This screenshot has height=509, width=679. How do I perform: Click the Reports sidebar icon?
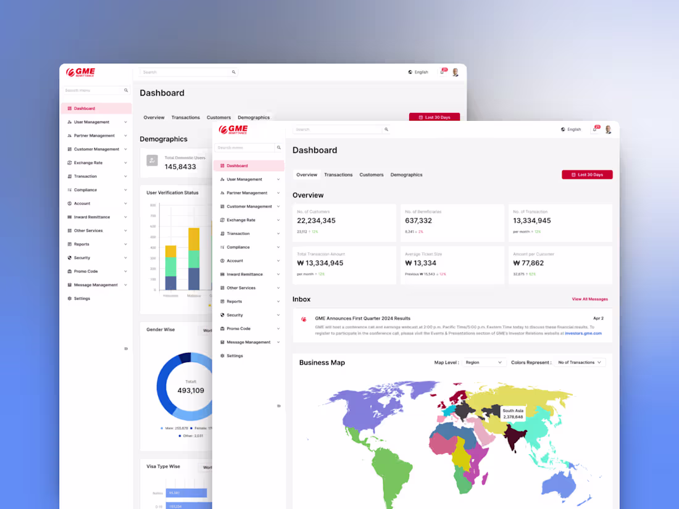point(223,301)
